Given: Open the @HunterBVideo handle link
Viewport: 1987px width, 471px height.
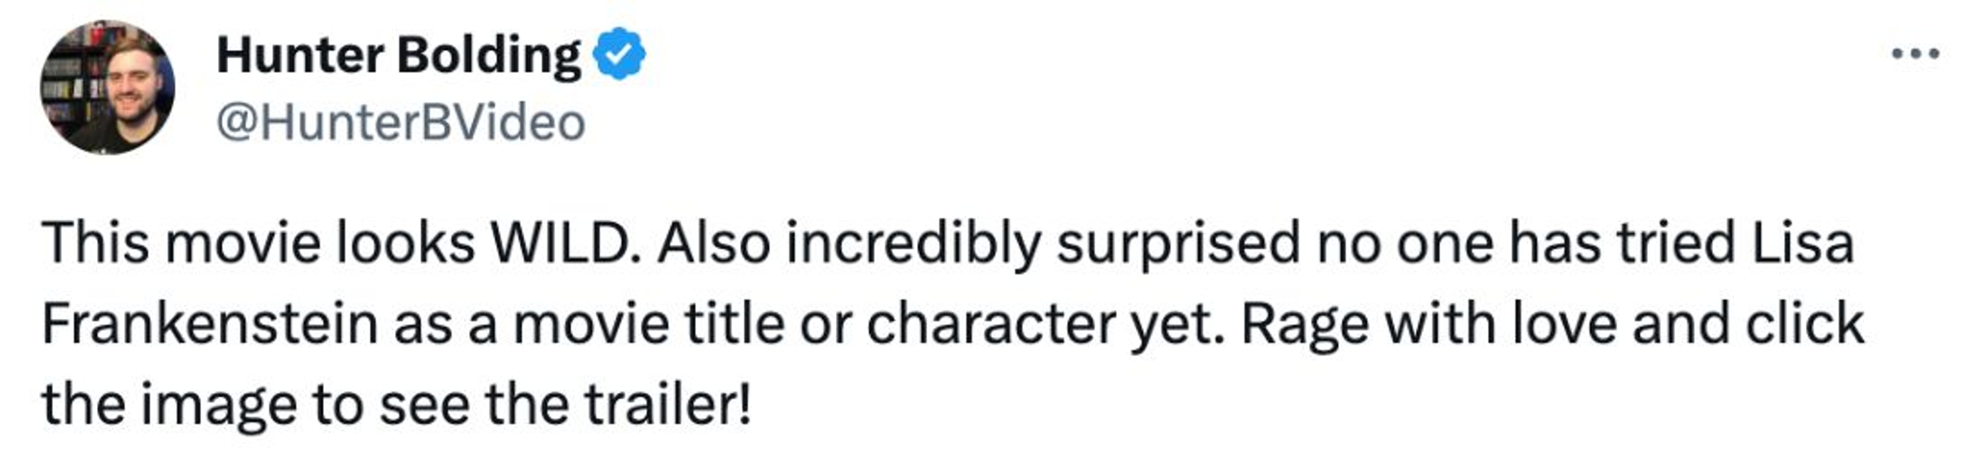Looking at the screenshot, I should (x=401, y=123).
